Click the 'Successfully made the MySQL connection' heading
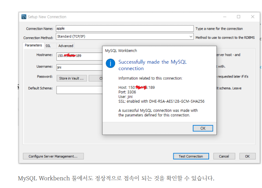The width and height of the screenshot is (262, 188). coord(152,65)
